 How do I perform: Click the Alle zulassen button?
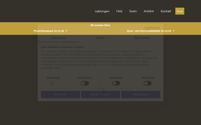tap(141, 95)
